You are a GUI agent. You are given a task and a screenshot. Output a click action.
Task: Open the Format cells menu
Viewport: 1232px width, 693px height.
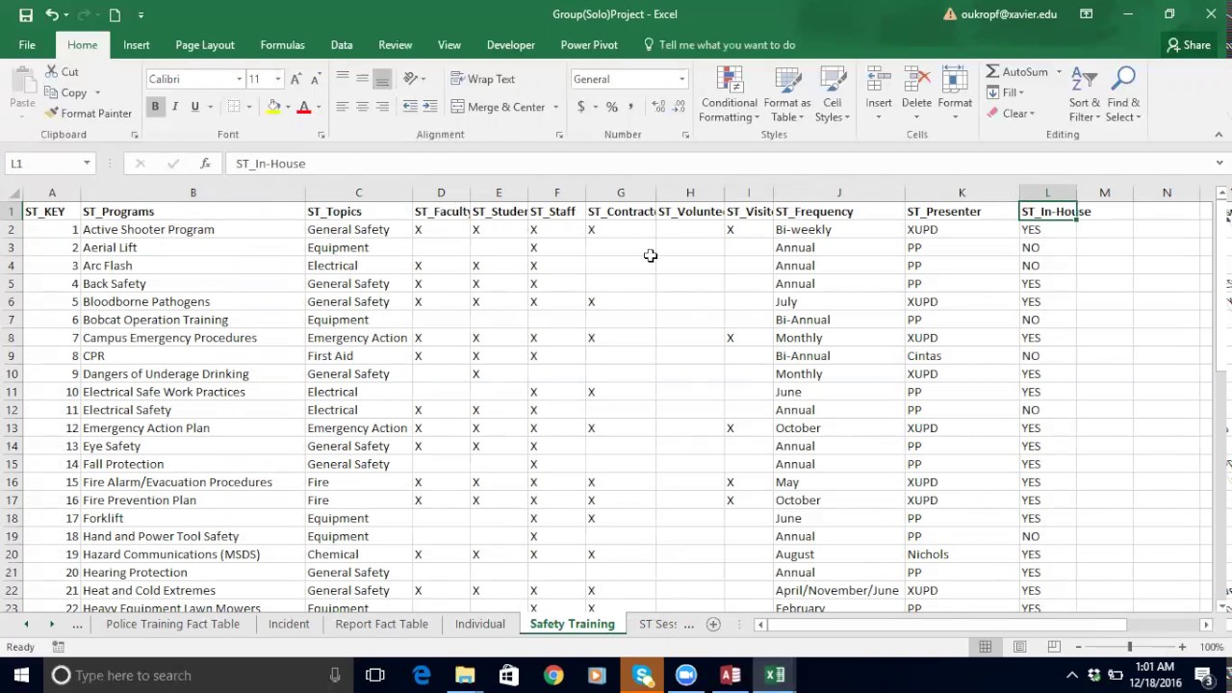pos(955,94)
